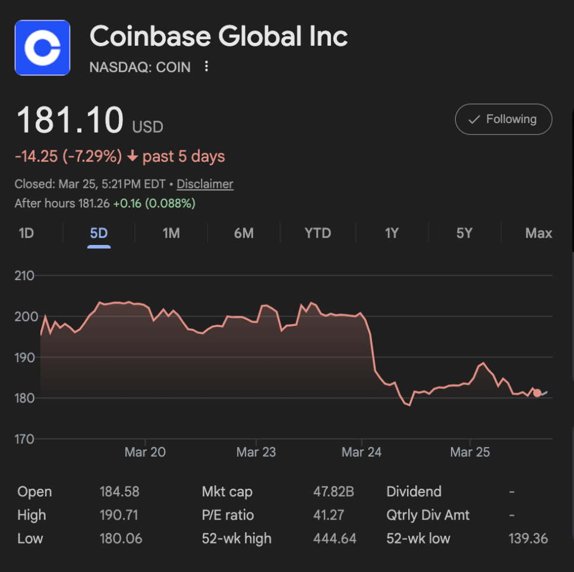Click the 181.10 USD stock price
Screen dimensions: 574x572
point(70,120)
